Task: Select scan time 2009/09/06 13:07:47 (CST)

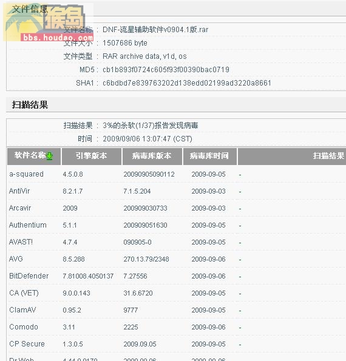Action: click(x=148, y=139)
